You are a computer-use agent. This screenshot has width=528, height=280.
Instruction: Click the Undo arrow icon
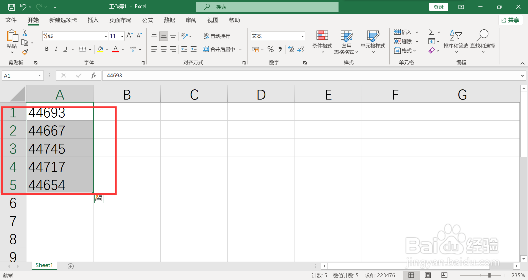pos(23,7)
